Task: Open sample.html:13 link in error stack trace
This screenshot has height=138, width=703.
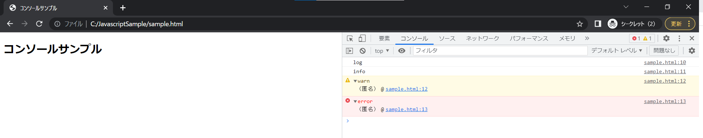Action: pos(406,109)
